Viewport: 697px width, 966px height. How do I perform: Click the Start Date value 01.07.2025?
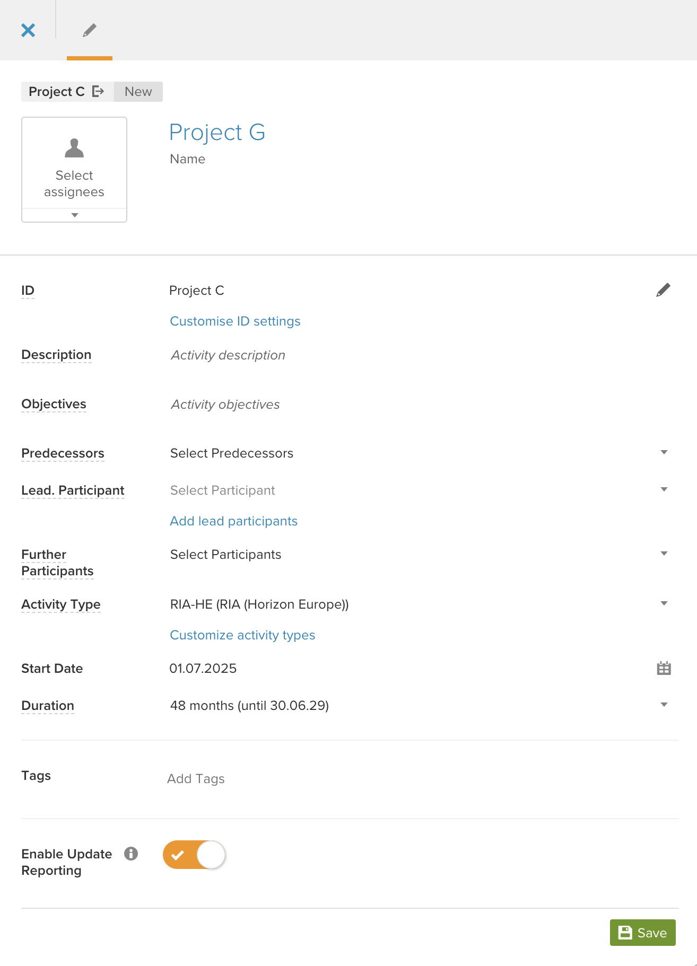click(x=203, y=669)
